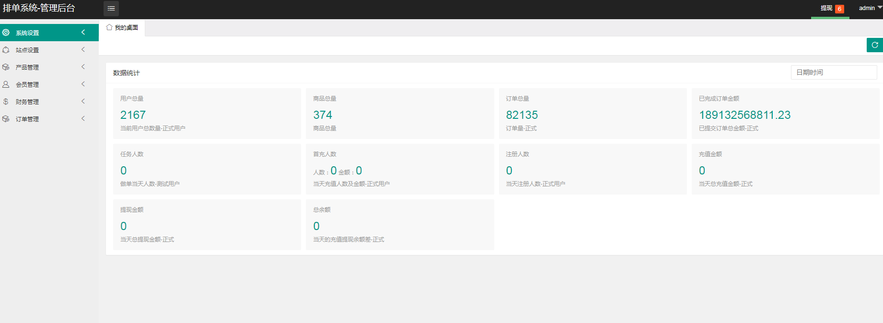Click 当天总充值金额-正式 caption
883x323 pixels.
[726, 184]
